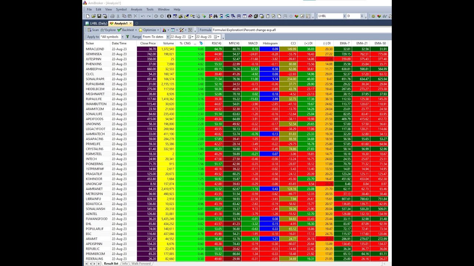Viewport: 474px width, 266px height.
Task: Close the Analysis1 tab with its X
Action: tap(131, 23)
